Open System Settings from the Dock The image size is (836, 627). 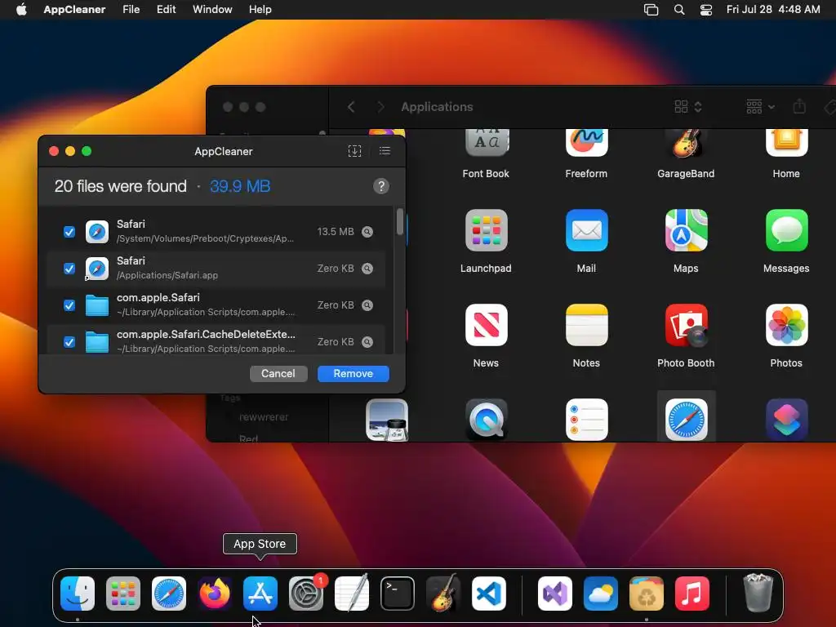306,594
